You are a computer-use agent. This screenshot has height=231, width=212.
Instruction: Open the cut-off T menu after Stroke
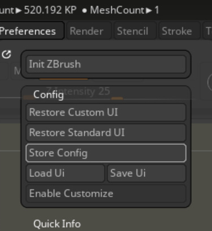tap(207, 31)
